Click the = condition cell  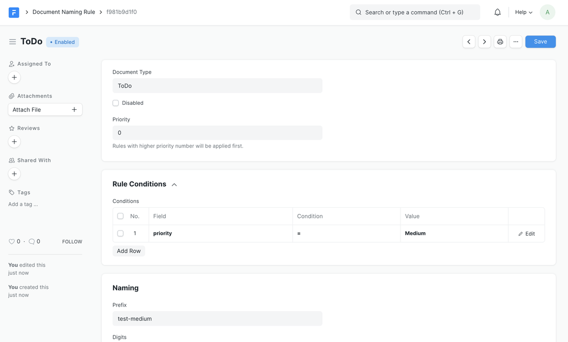(346, 233)
